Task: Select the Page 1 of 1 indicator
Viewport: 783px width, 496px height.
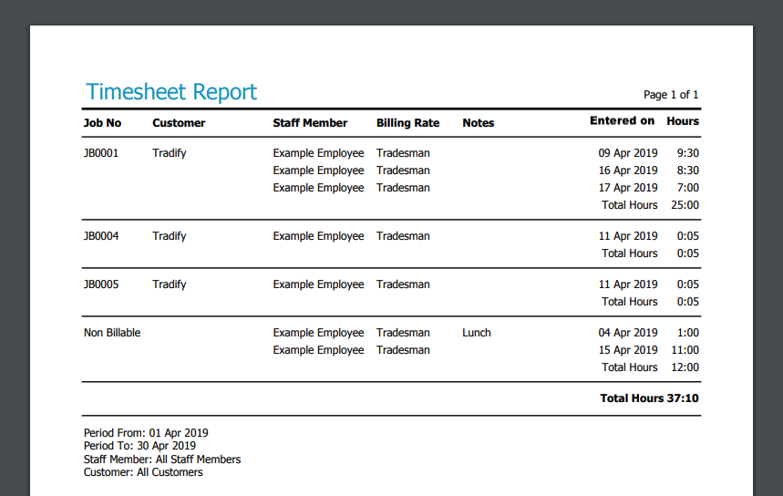Action: tap(671, 95)
